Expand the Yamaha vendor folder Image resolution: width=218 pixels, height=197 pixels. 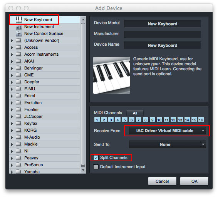[x=12, y=172]
